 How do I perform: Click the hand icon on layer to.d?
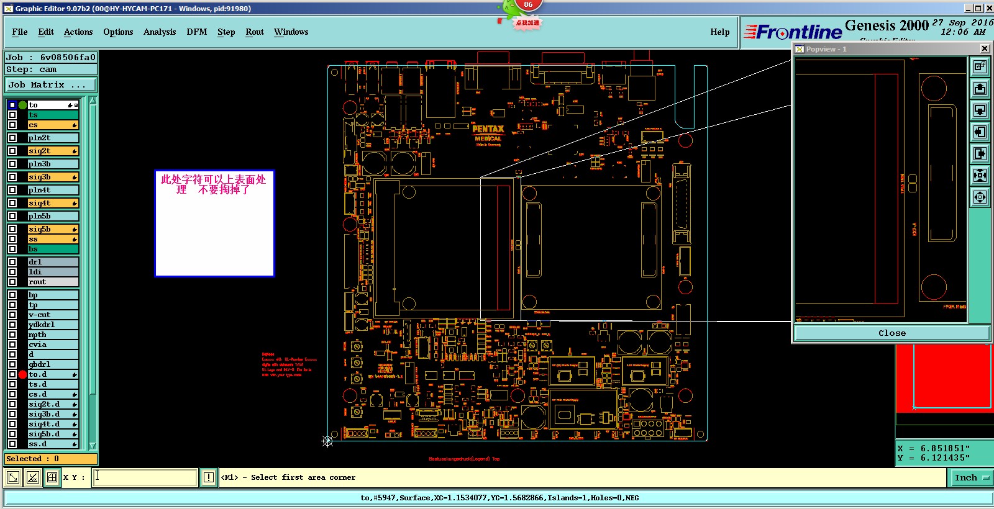(x=75, y=375)
